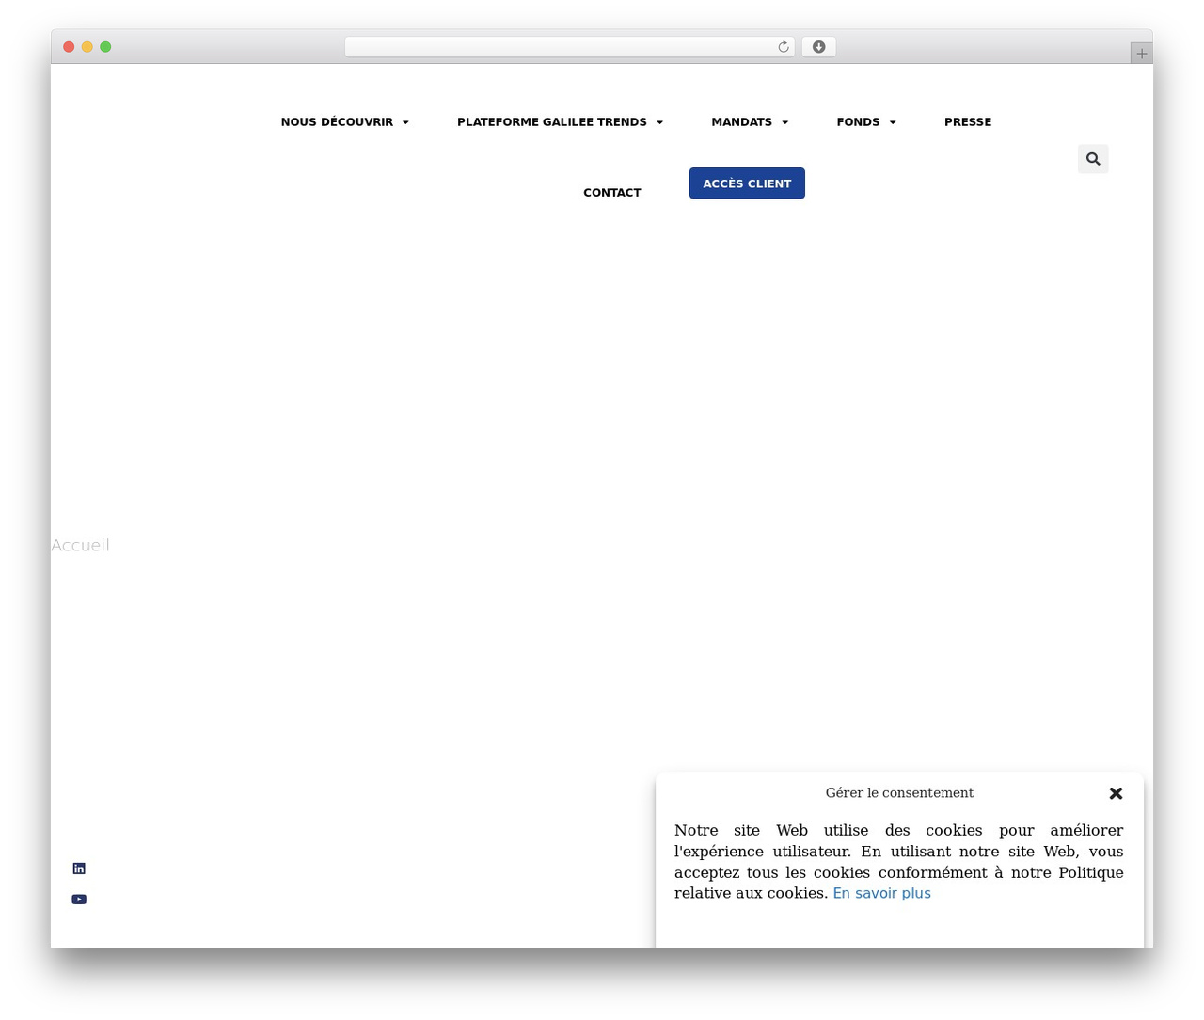Click the red close window button

tap(69, 47)
